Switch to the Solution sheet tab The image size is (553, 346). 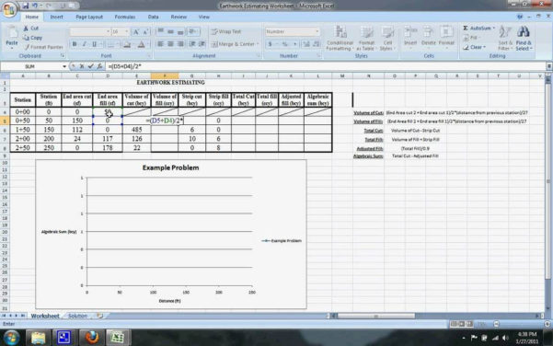[77, 316]
